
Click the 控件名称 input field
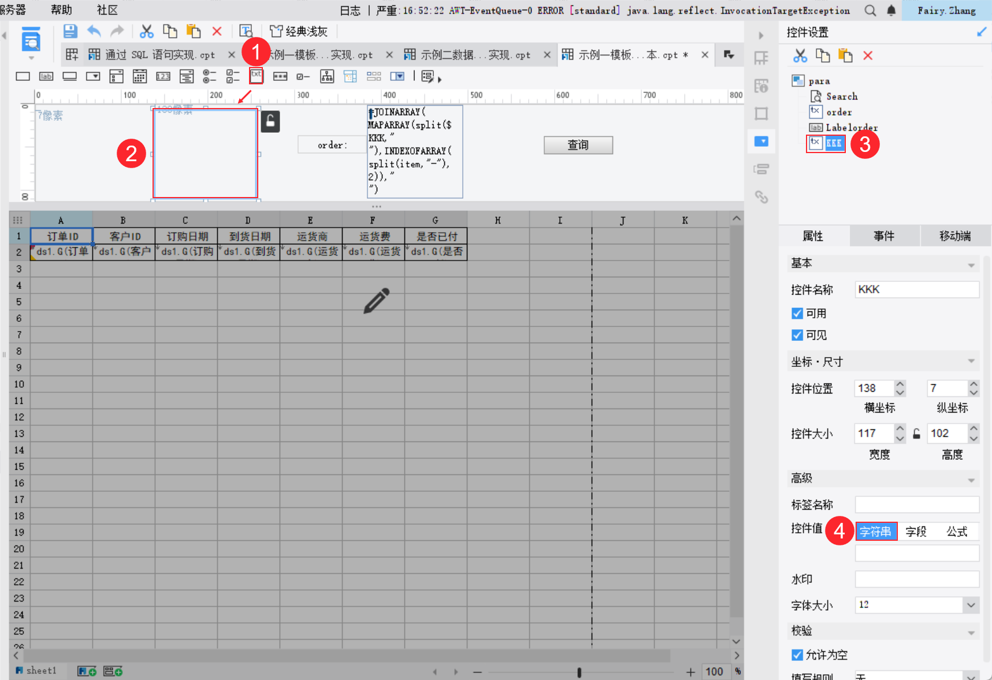point(917,289)
